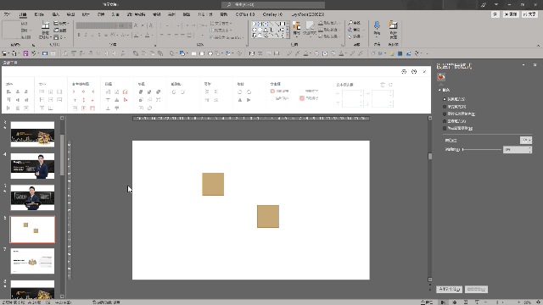The height and width of the screenshot is (305, 543).
Task: Switch to Reading view in status bar
Action: point(466,302)
